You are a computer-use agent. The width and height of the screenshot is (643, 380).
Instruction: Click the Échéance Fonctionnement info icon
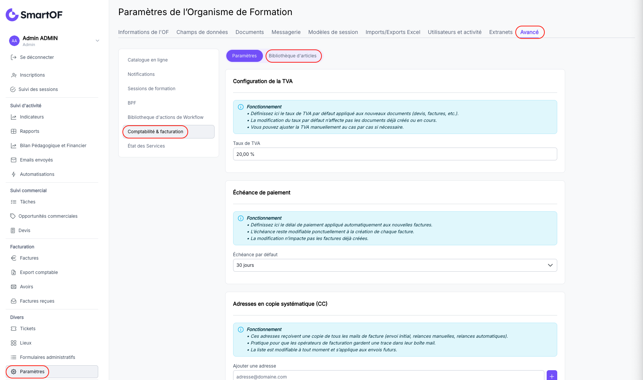click(241, 218)
